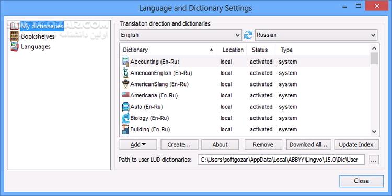Image resolution: width=392 pixels, height=196 pixels.
Task: Open the Add button dropdown menu
Action: pyautogui.click(x=138, y=144)
